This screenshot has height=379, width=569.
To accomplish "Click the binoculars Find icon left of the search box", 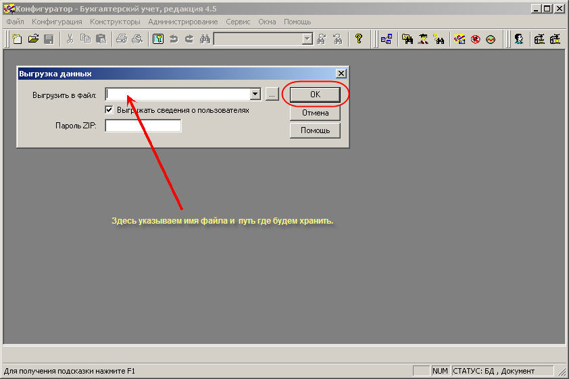I will (205, 39).
